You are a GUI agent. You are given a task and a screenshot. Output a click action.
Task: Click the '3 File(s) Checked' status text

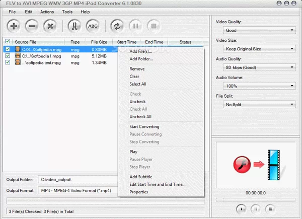pos(41,211)
